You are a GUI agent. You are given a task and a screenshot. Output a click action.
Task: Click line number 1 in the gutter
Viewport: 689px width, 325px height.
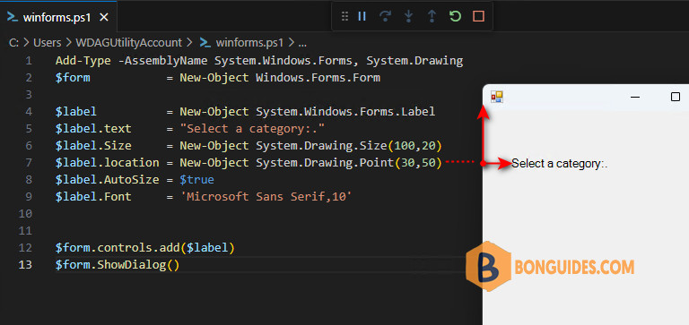[29, 61]
